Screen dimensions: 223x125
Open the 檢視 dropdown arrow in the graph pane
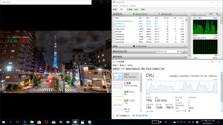[217, 14]
